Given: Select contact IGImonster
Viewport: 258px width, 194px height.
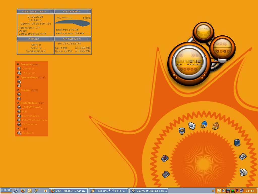Looking at the screenshot, I should tap(30, 124).
